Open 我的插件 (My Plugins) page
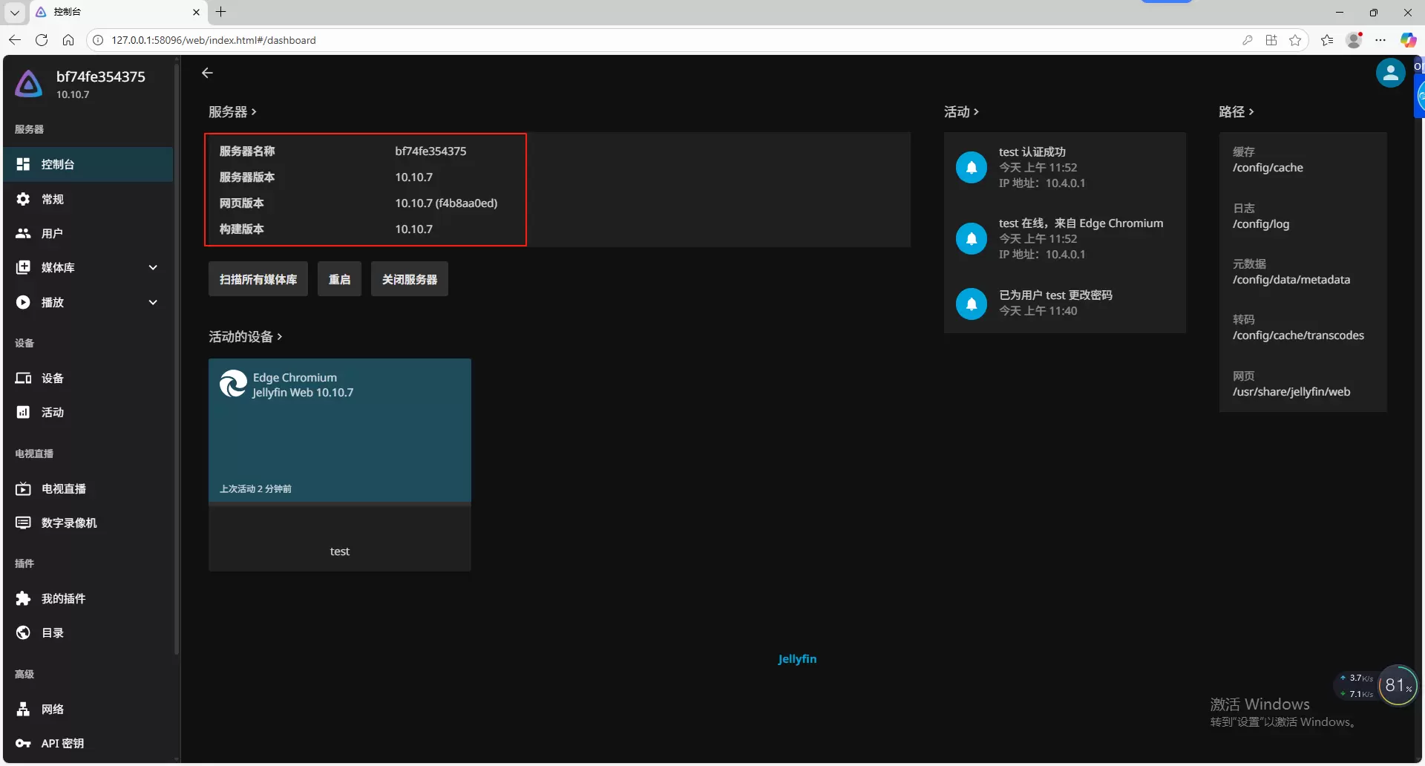Screen dimensions: 1425x766 tap(63, 598)
